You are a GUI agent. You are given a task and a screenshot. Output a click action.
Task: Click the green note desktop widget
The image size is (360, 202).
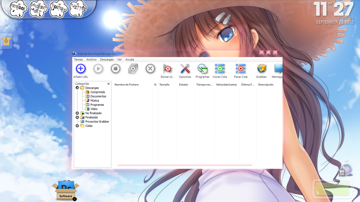332,189
